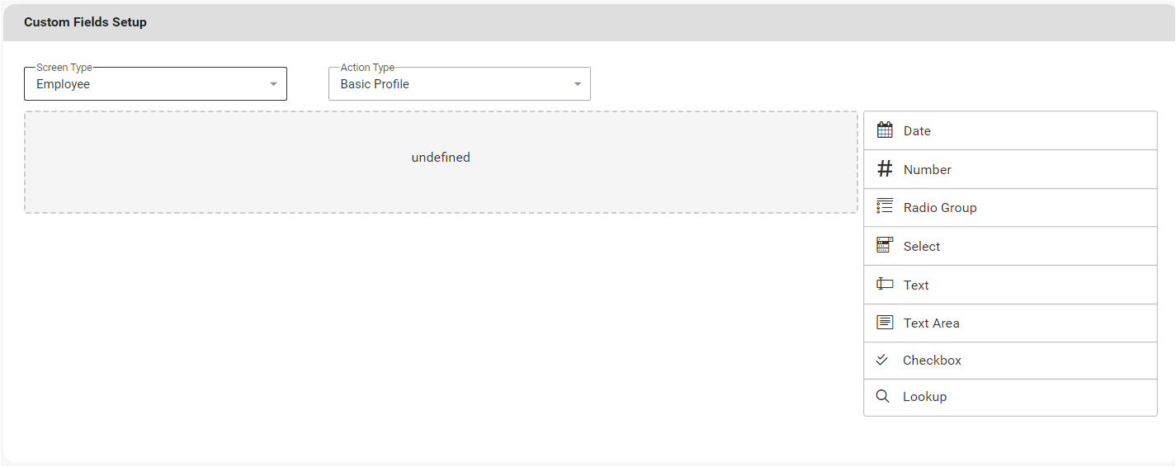Click the Date calendar icon
This screenshot has height=467, width=1176.
coord(885,130)
